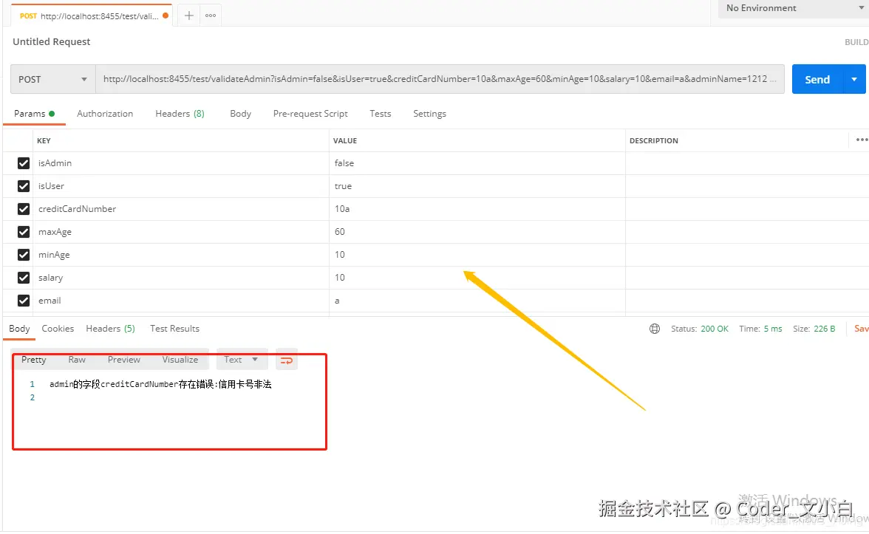Image resolution: width=869 pixels, height=534 pixels.
Task: Switch response view to Visualize
Action: click(180, 360)
